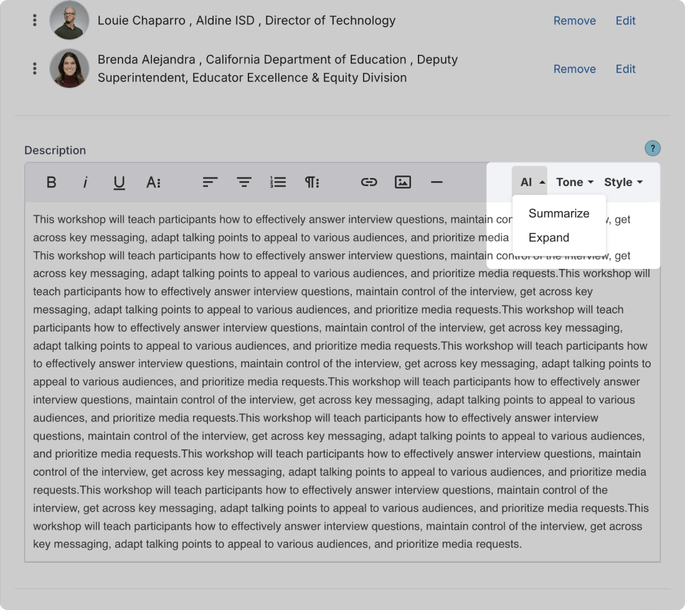This screenshot has height=610, width=685.
Task: Click the 'Description' field label
Action: coord(55,150)
